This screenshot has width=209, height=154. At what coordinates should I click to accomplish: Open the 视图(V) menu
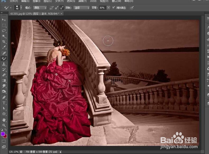coord(104,1)
